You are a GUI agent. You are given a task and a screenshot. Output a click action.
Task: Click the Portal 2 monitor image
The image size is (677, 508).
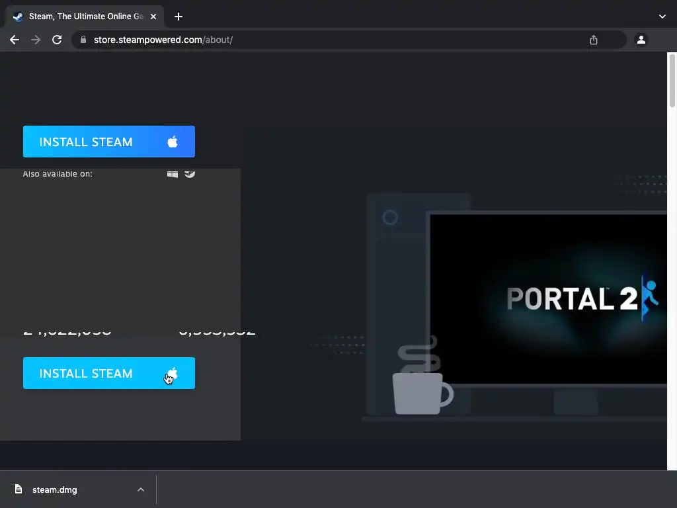point(548,299)
